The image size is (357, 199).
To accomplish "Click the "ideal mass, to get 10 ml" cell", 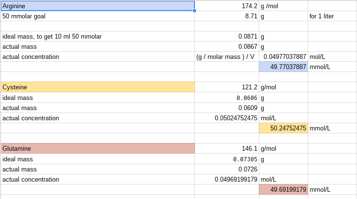I will coord(97,36).
